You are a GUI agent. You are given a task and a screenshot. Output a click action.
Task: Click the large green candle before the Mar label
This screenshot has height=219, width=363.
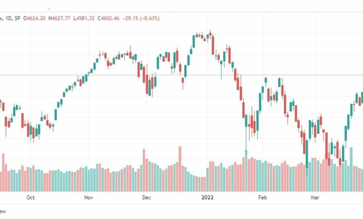point(307,157)
